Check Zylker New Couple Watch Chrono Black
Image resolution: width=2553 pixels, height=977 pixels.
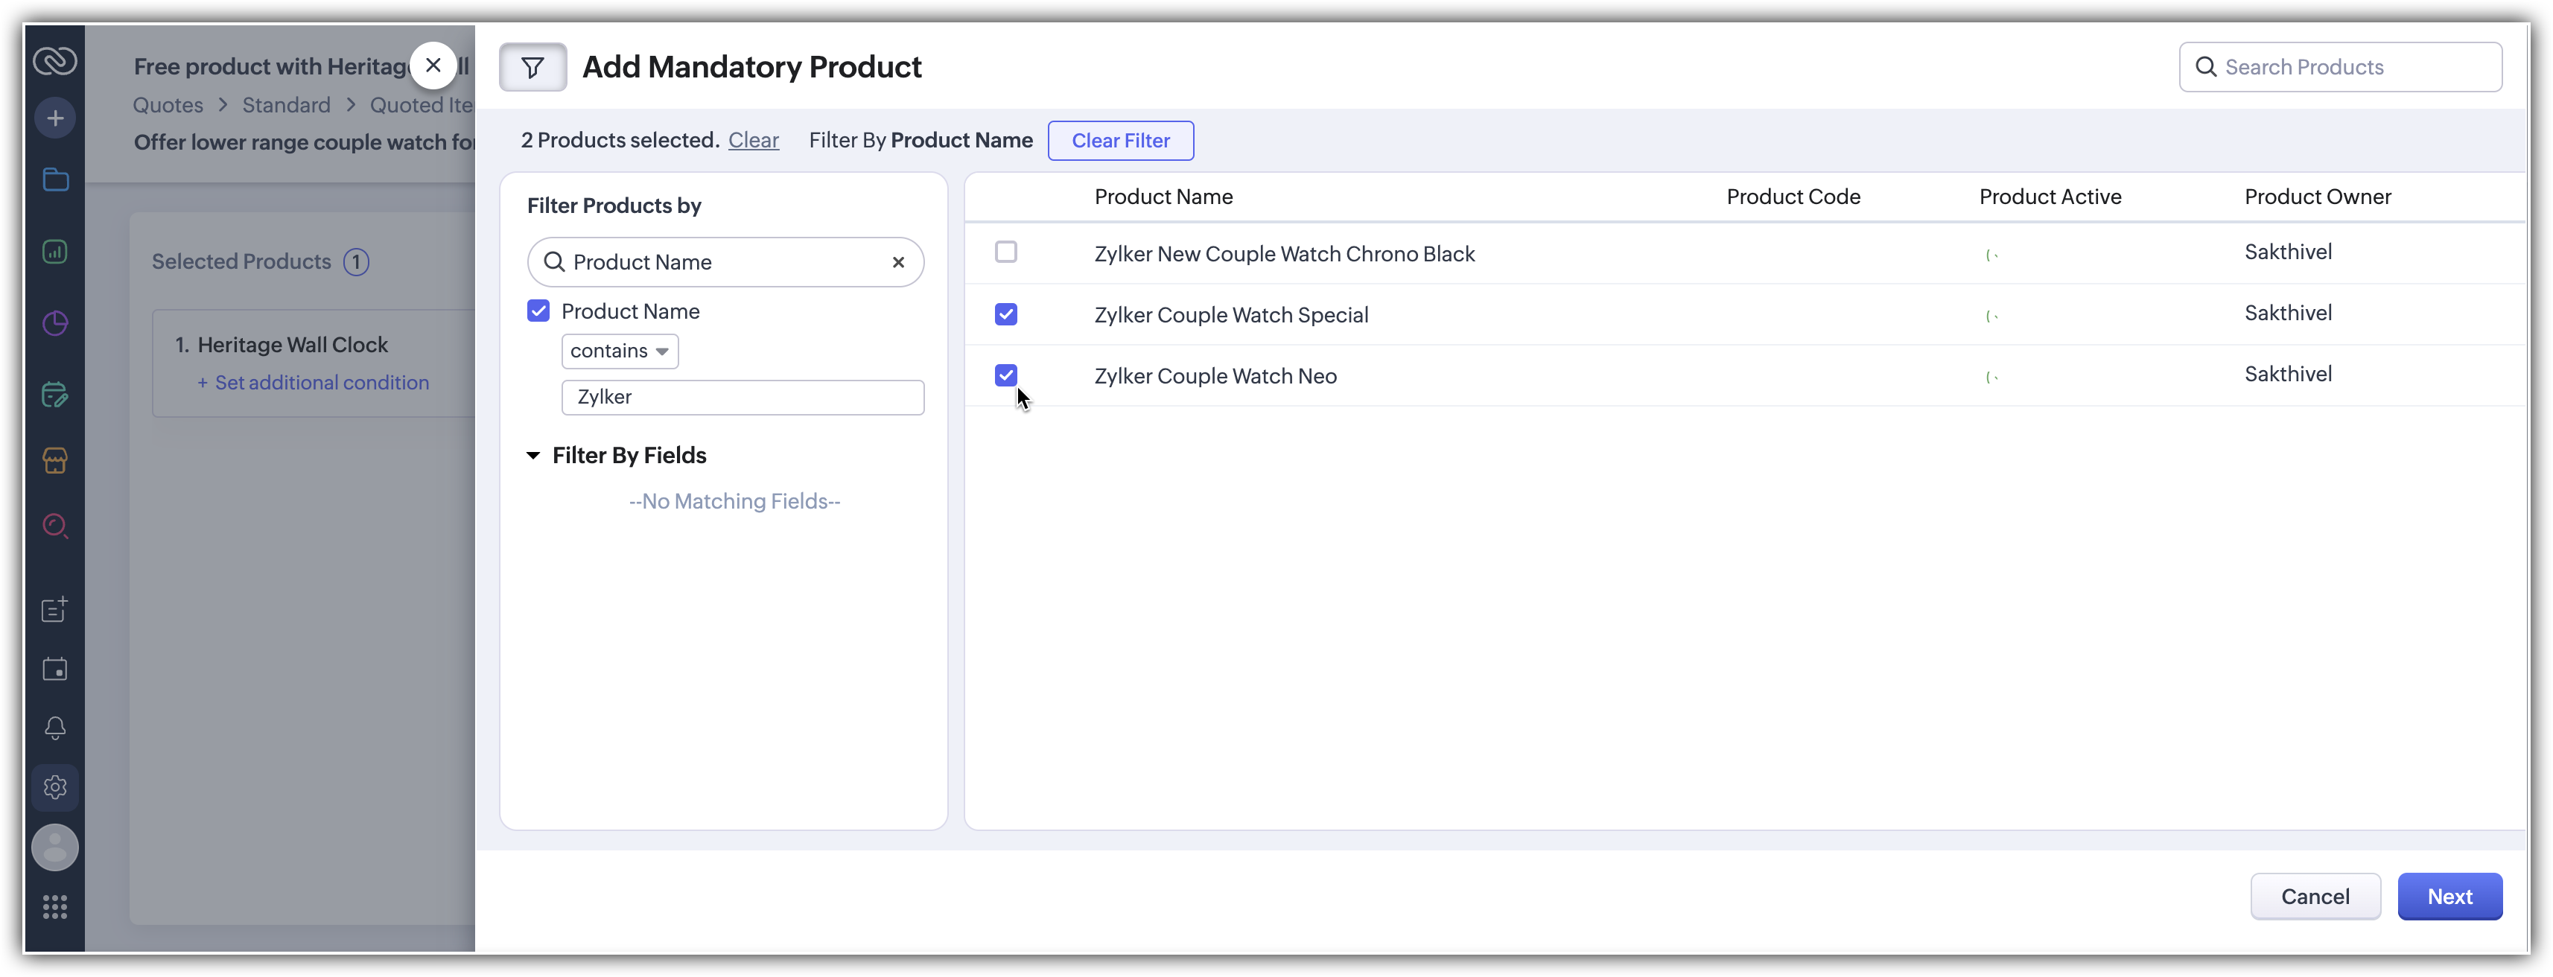point(1006,252)
